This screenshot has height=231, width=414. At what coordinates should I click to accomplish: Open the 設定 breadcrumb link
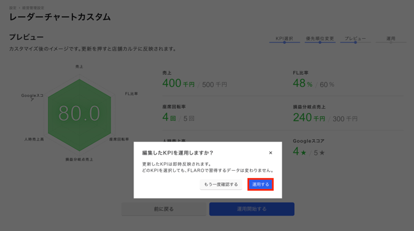click(13, 8)
